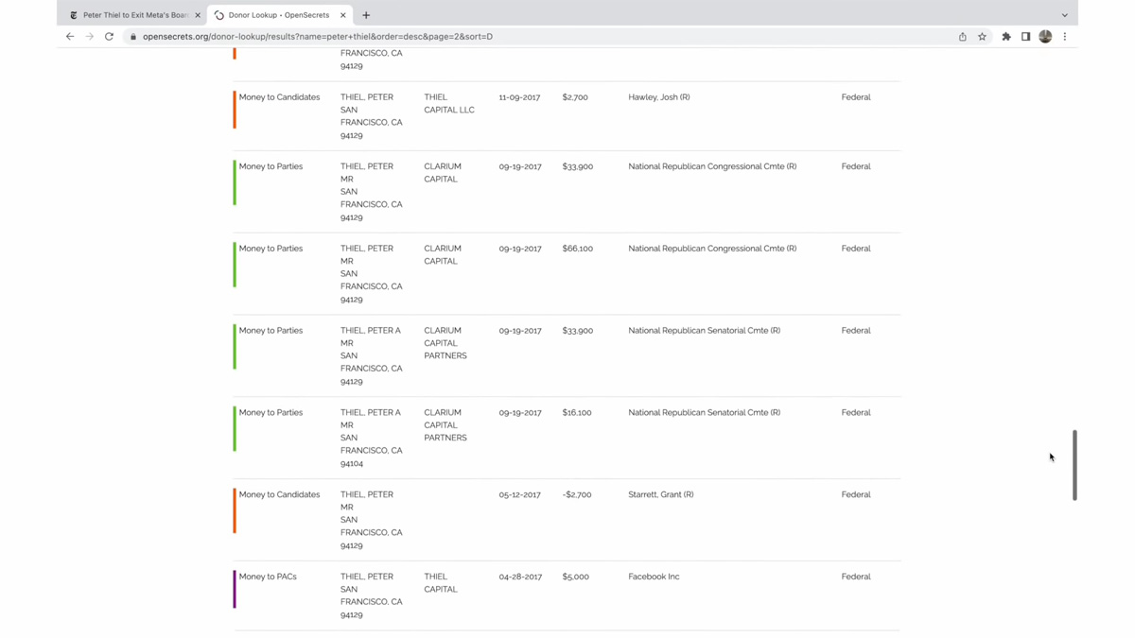
Task: Open the Facebook Inc recipient
Action: point(654,577)
